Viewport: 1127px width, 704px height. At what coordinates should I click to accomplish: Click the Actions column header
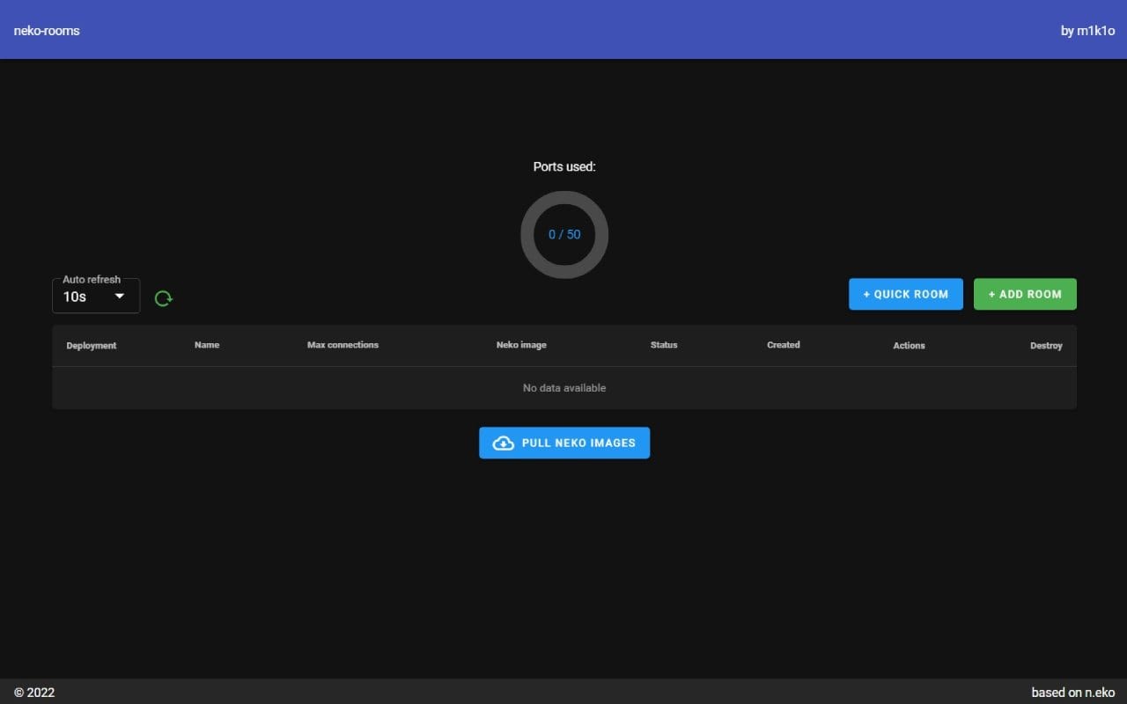coord(909,346)
